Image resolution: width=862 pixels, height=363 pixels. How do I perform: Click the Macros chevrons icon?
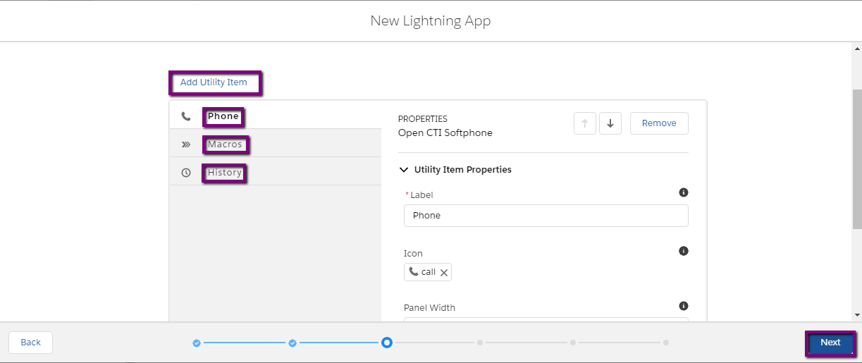pos(186,144)
